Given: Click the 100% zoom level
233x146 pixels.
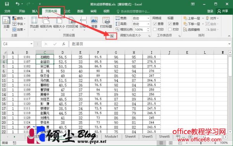Looking at the screenshot, I should click(x=224, y=143).
